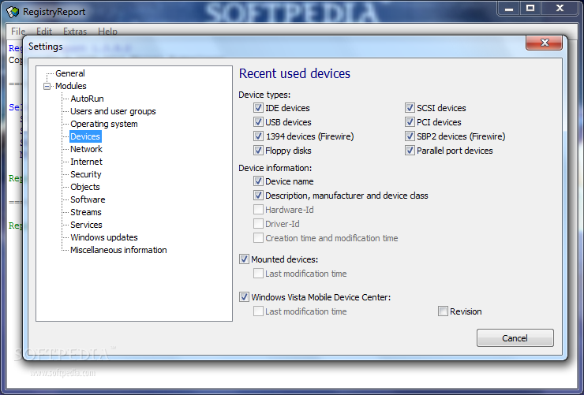Open Miscellaneous information module

[x=118, y=250]
